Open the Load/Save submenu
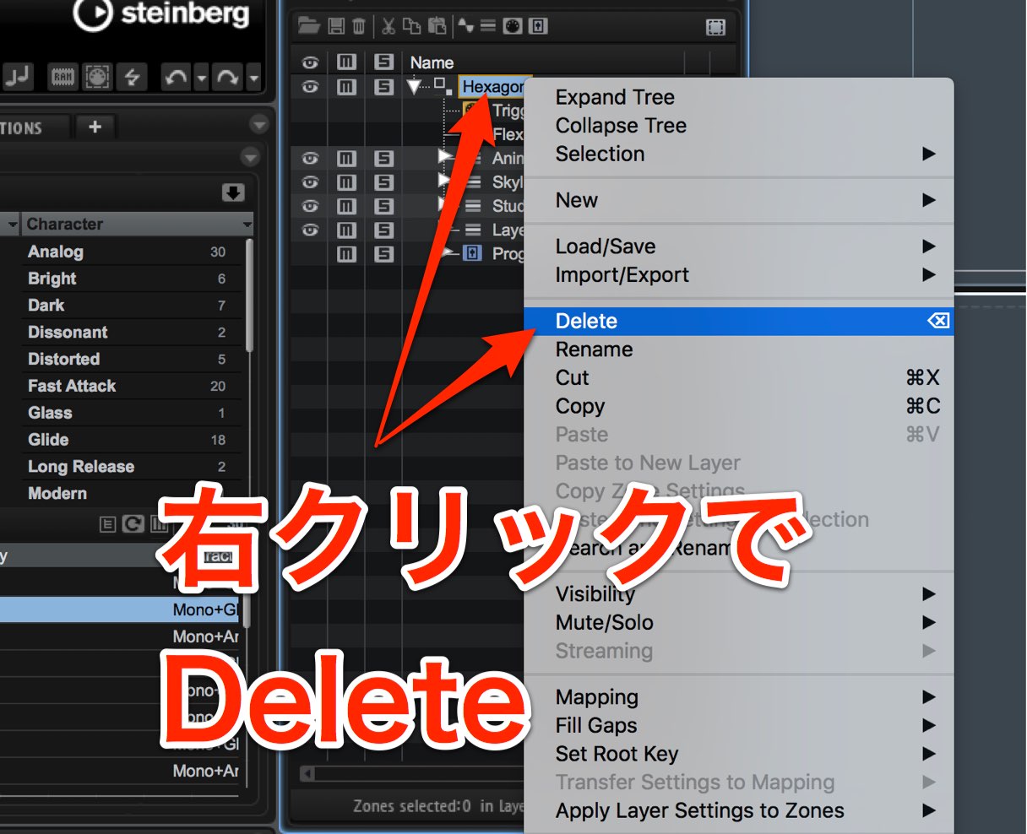1027x834 pixels. click(x=739, y=246)
